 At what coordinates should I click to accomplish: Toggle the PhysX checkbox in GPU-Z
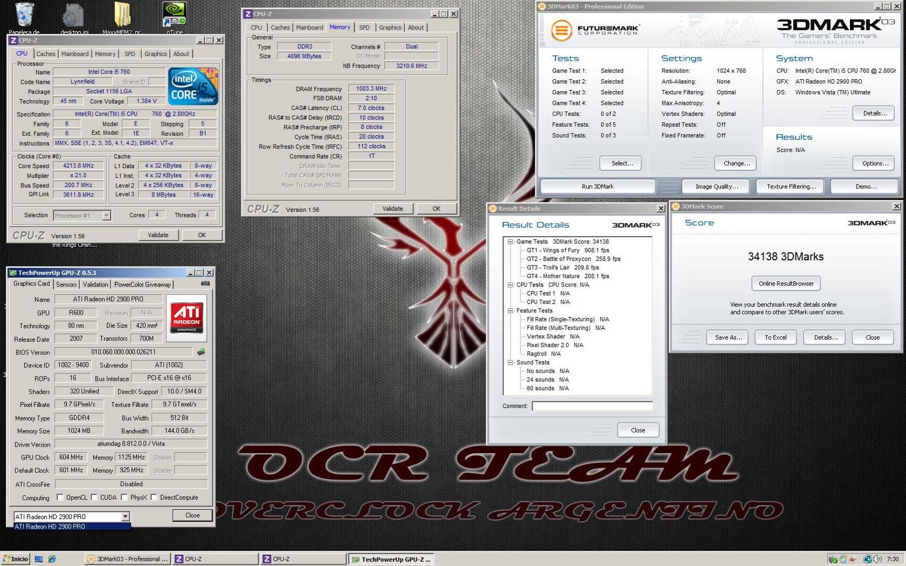[124, 498]
